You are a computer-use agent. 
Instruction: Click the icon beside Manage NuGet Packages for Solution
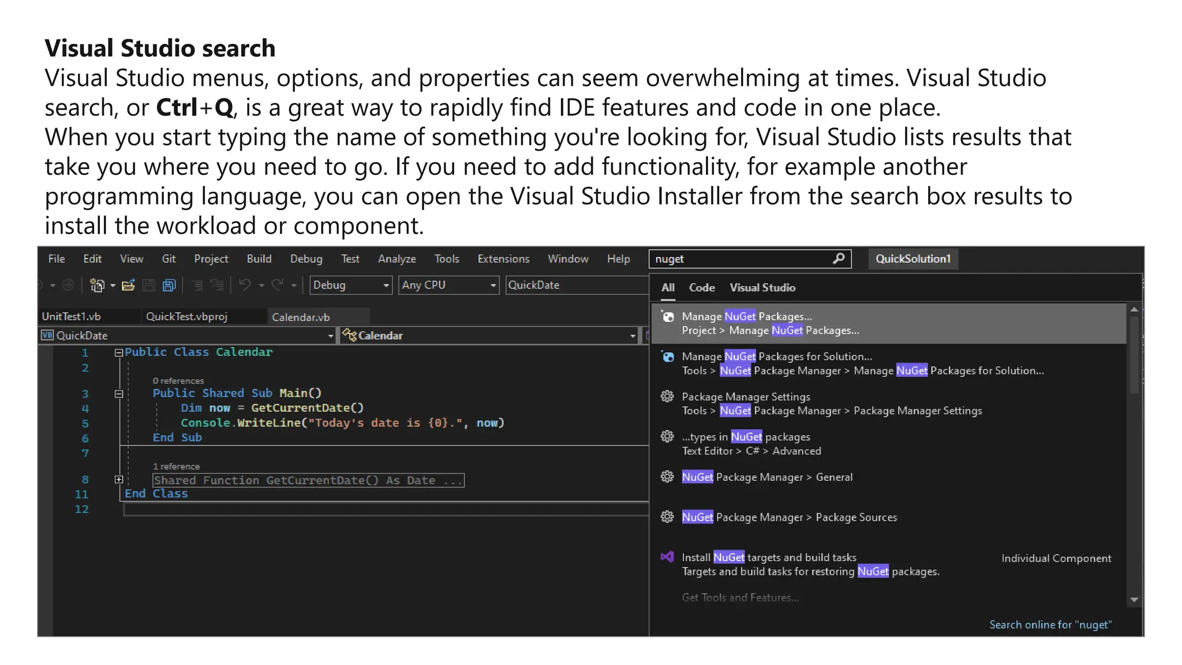tap(668, 357)
